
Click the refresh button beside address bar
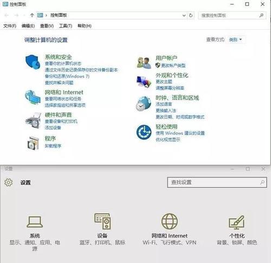coord(191,15)
